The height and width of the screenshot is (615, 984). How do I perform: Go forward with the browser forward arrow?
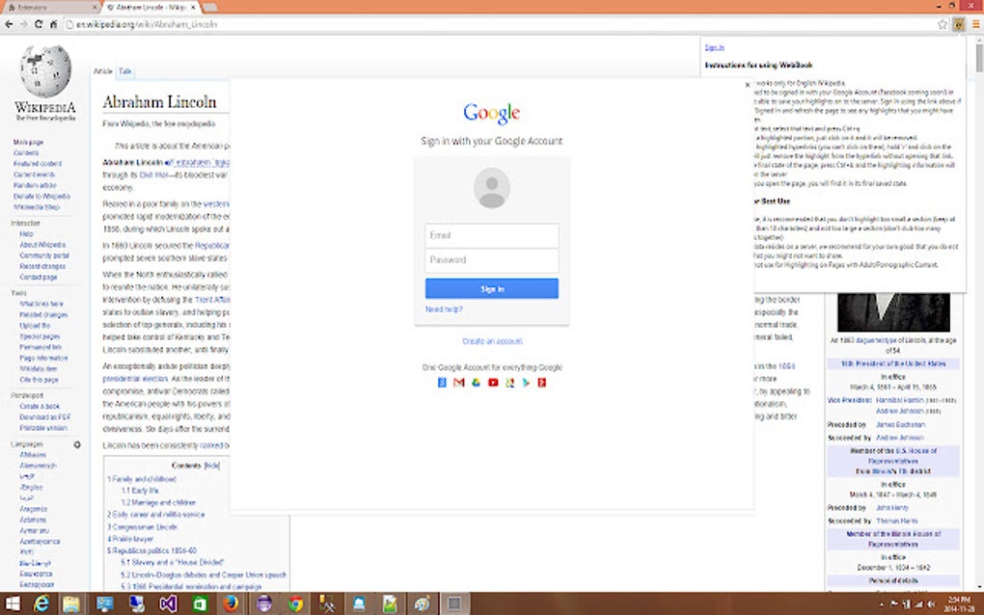click(24, 24)
